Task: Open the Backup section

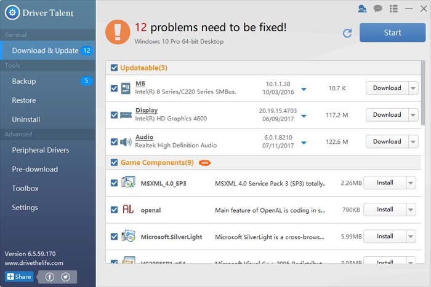Action: 47,81
